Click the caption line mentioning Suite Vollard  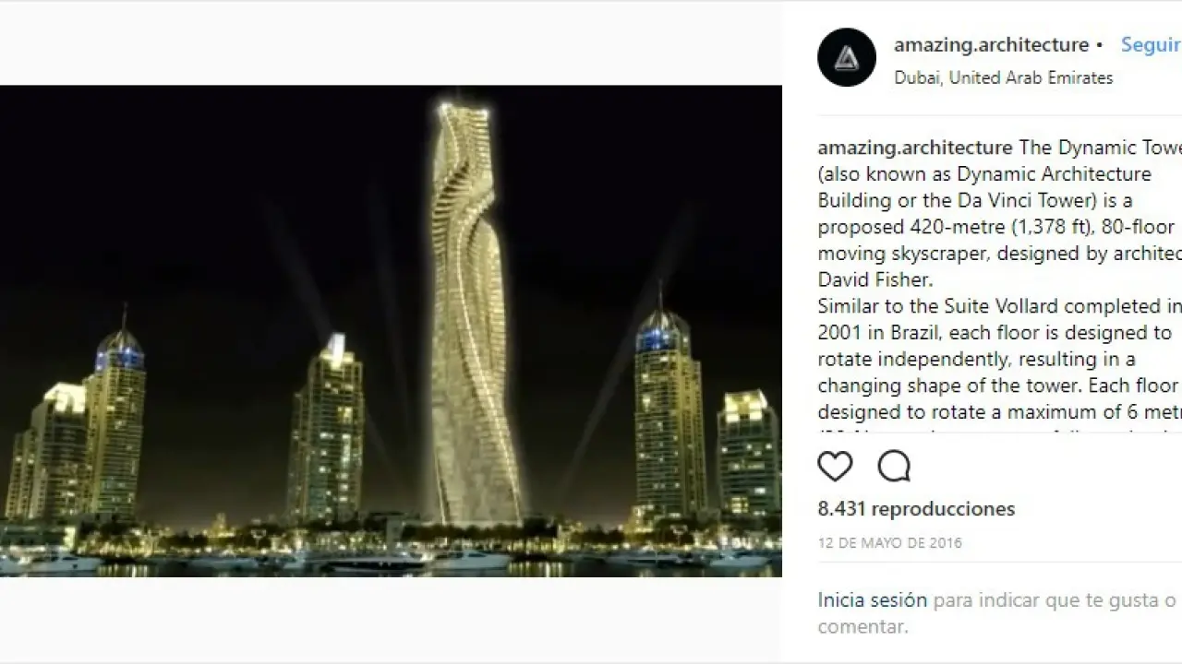tap(999, 306)
